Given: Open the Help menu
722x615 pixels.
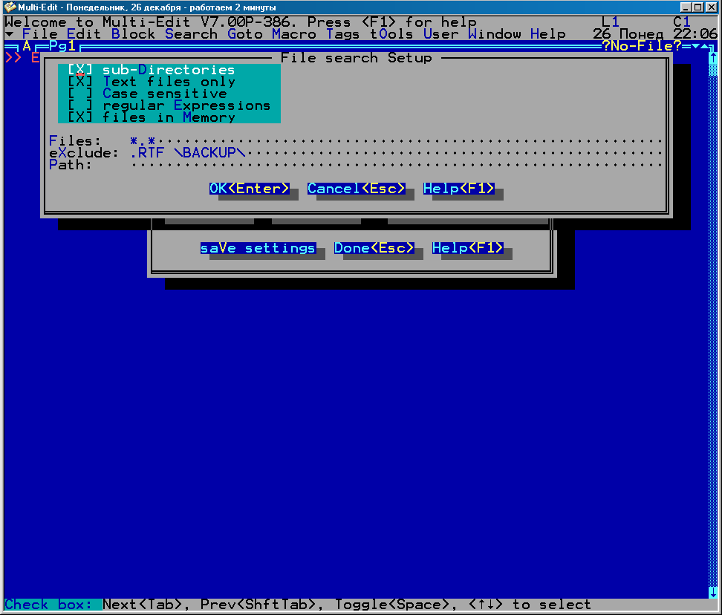Looking at the screenshot, I should 548,34.
